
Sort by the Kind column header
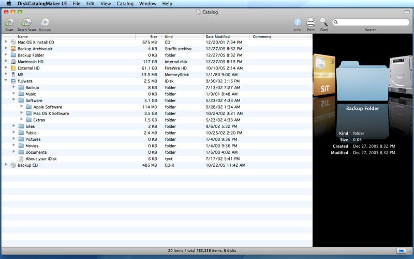pyautogui.click(x=182, y=36)
